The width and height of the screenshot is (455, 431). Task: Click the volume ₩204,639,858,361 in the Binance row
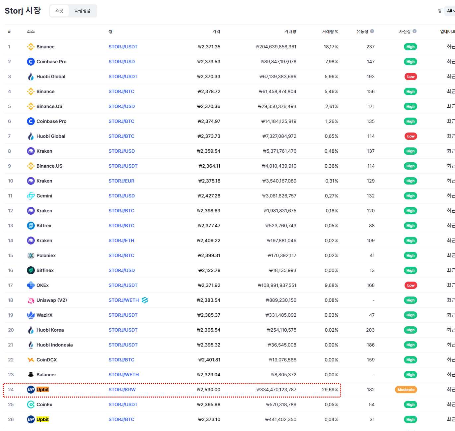coord(276,47)
